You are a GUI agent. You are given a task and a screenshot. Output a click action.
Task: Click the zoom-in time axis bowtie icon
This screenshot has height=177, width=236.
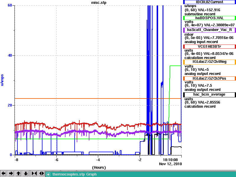coord(34,173)
